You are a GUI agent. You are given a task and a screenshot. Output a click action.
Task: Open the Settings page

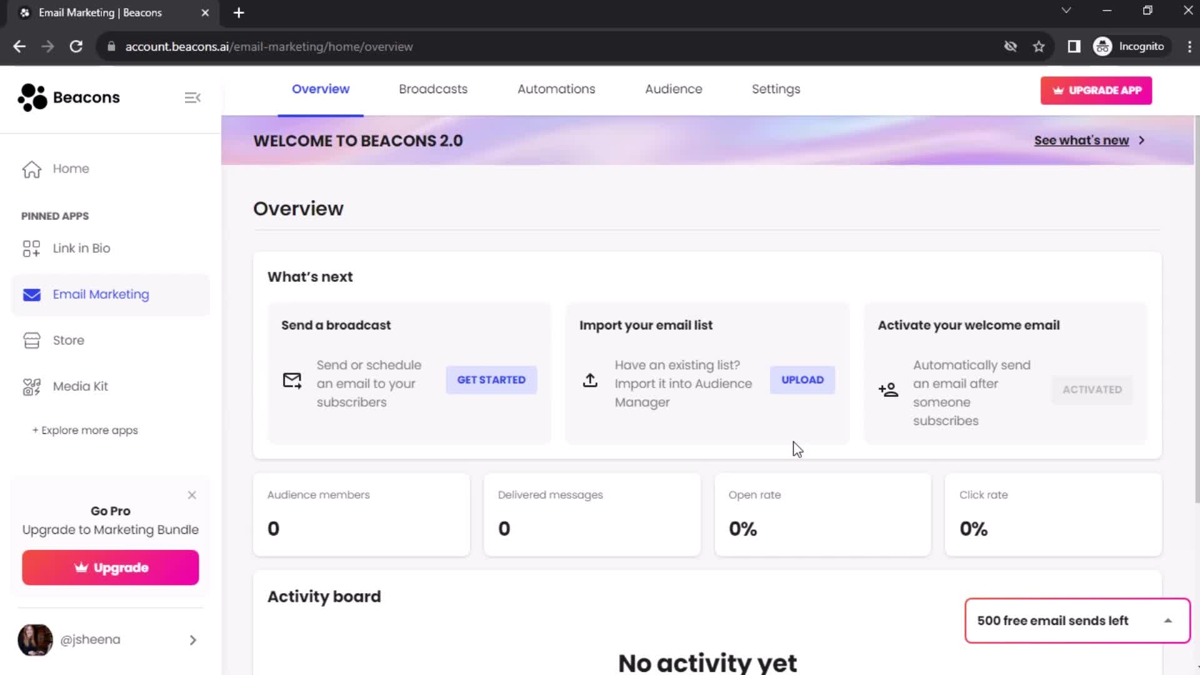pos(775,89)
